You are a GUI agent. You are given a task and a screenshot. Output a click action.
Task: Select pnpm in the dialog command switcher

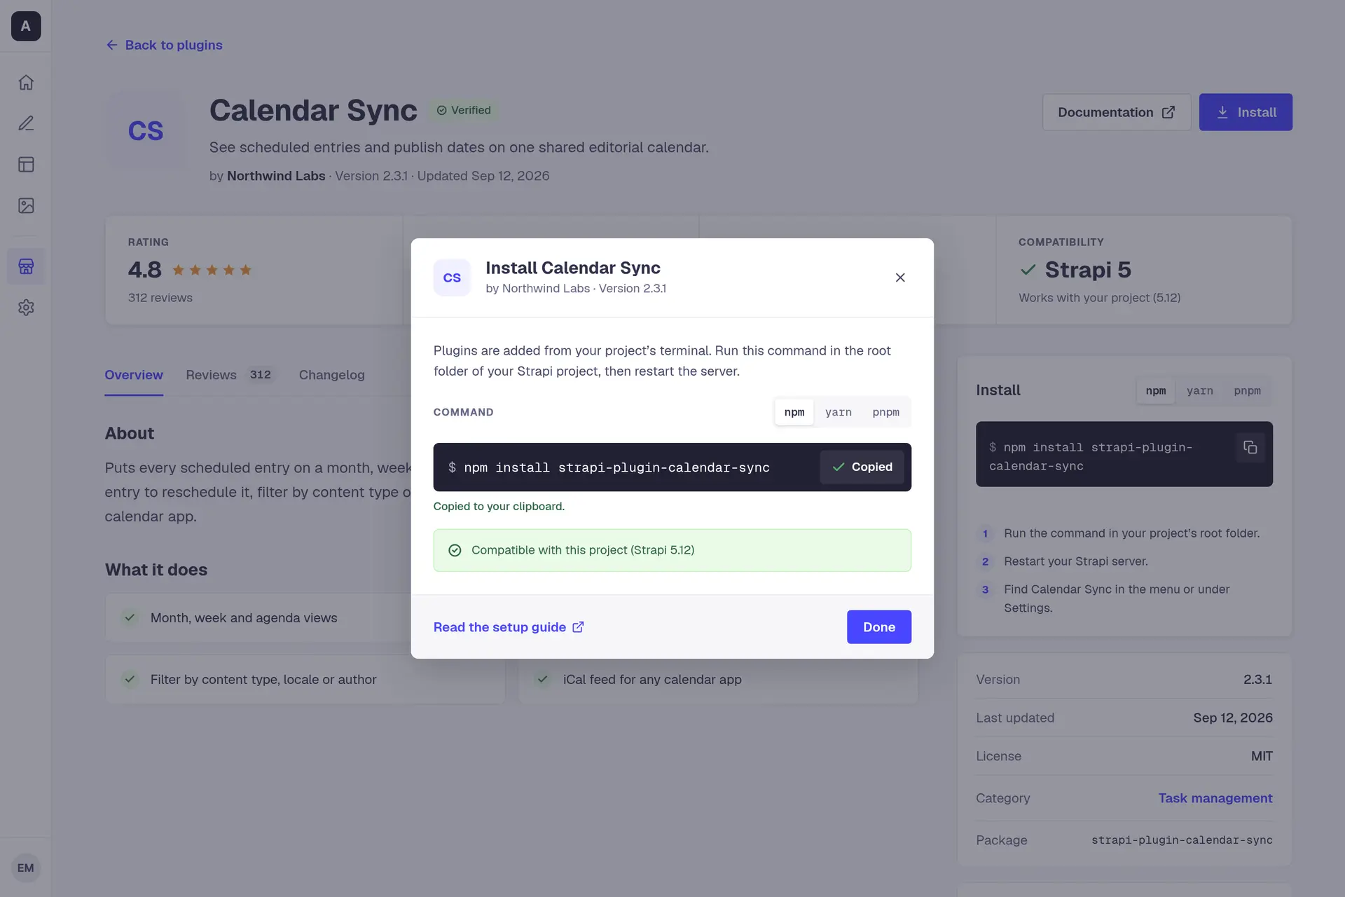[885, 412]
